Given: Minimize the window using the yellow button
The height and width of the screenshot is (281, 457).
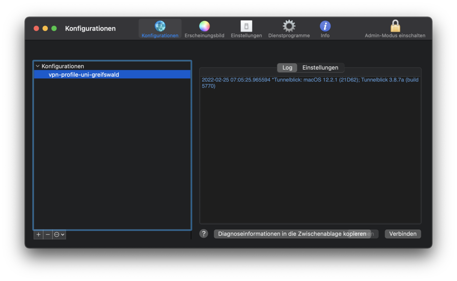Looking at the screenshot, I should pos(45,29).
